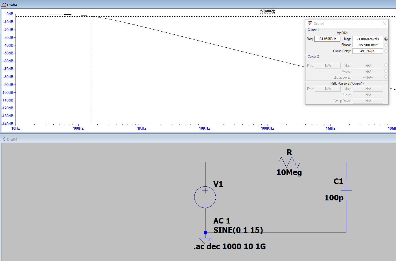Click the SINE(0 1 15) source text

(238, 230)
